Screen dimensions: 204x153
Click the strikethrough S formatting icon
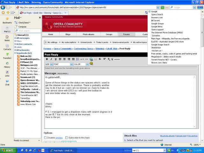click(x=100, y=59)
